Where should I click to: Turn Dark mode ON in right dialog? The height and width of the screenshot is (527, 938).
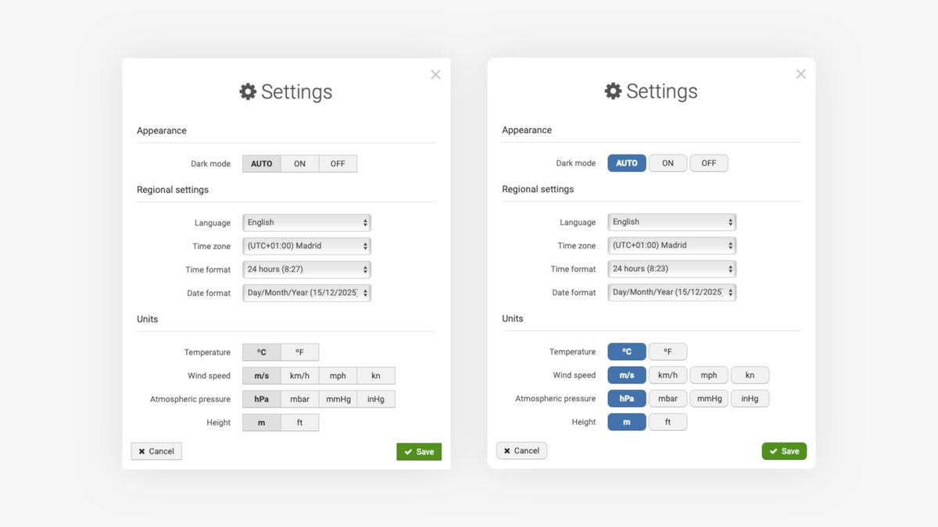click(668, 163)
